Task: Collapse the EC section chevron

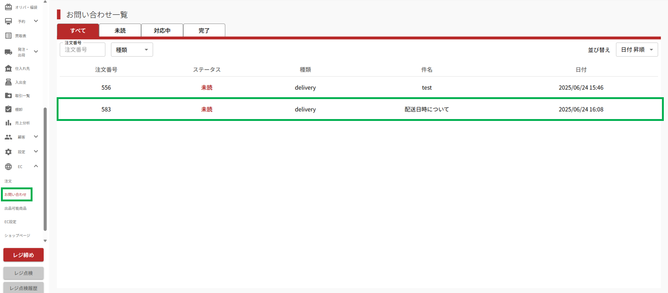Action: (36, 166)
